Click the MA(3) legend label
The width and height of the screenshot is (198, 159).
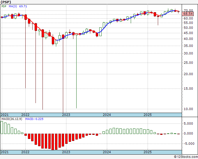pyautogui.click(x=13, y=6)
